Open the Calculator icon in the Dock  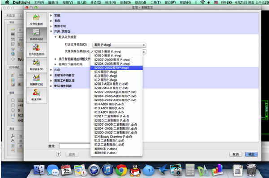coord(190,170)
